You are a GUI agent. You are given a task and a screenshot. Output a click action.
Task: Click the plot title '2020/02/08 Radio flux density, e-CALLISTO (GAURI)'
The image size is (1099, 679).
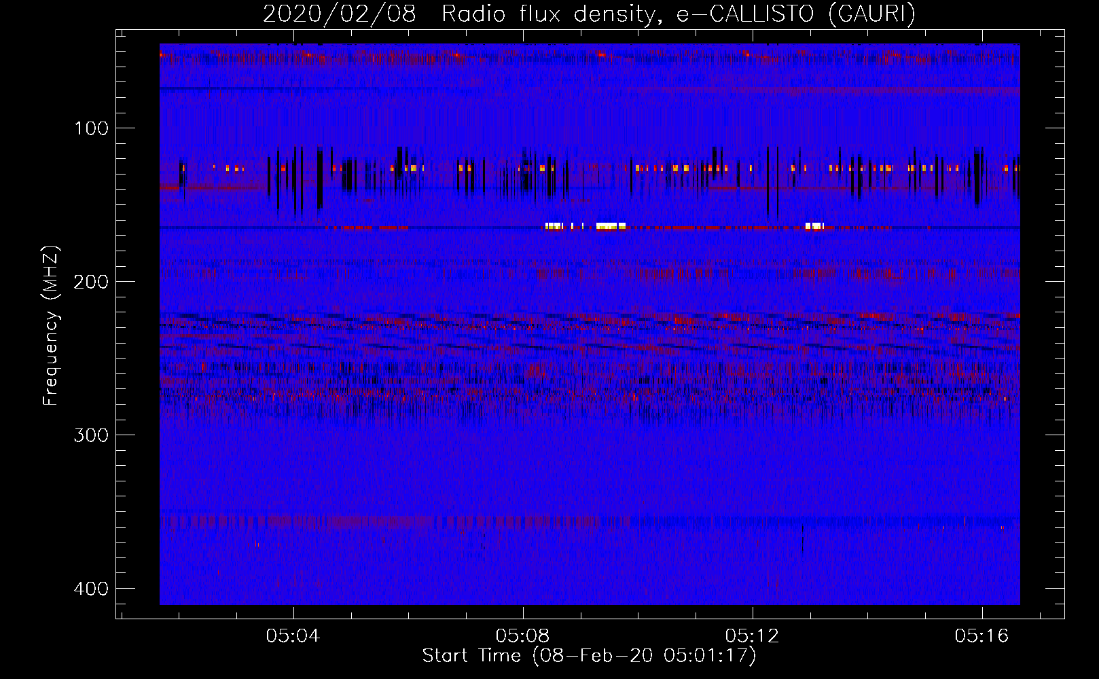point(589,14)
